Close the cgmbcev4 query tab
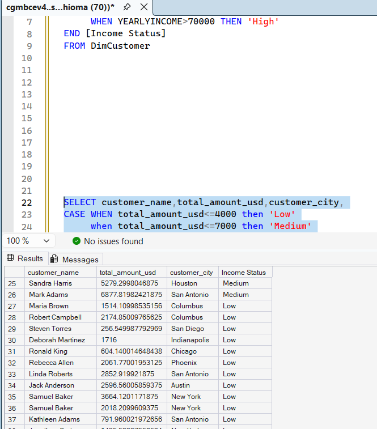 (x=144, y=7)
